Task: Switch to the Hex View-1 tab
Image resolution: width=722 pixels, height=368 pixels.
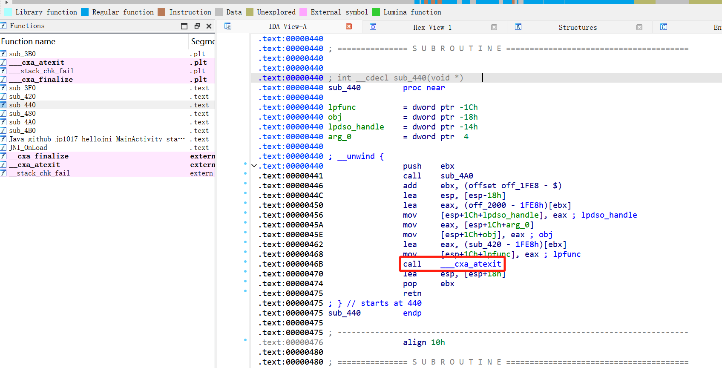Action: [432, 27]
